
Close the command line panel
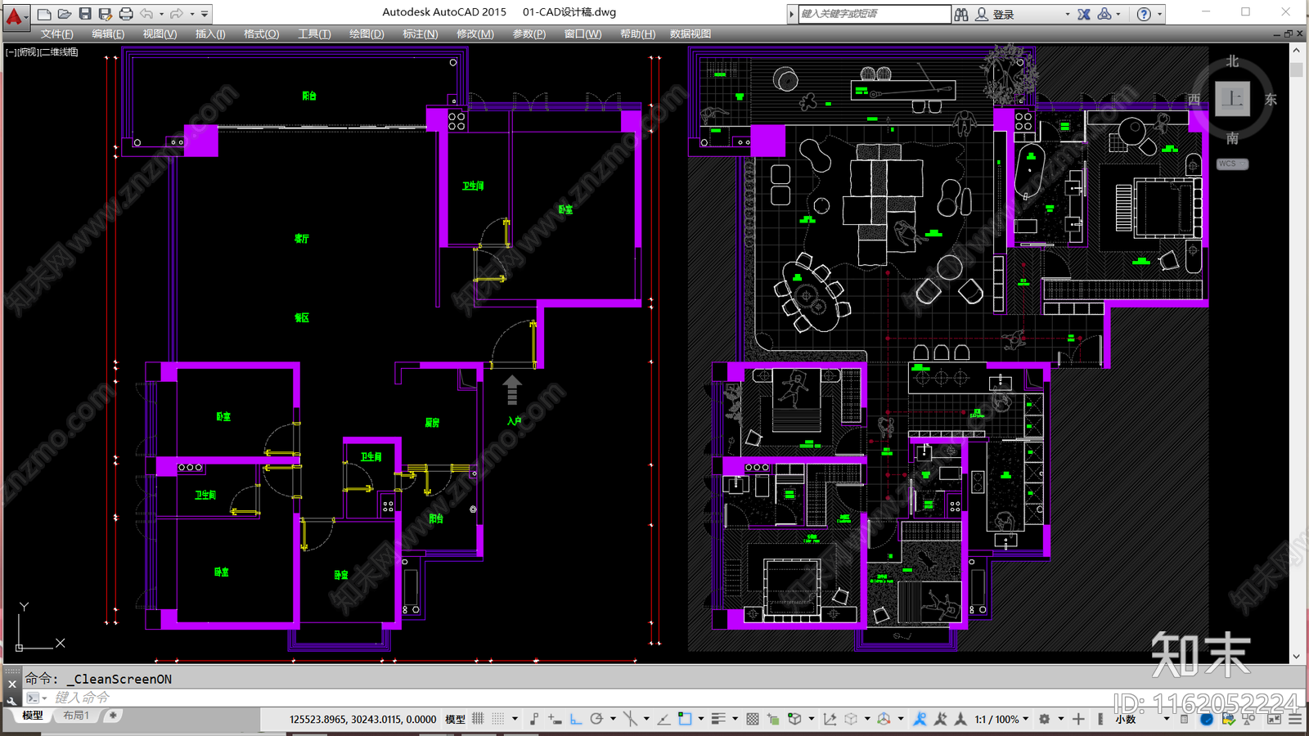pyautogui.click(x=11, y=684)
